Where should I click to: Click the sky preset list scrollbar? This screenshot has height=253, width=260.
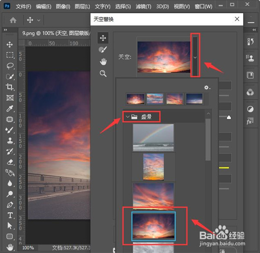click(x=208, y=139)
